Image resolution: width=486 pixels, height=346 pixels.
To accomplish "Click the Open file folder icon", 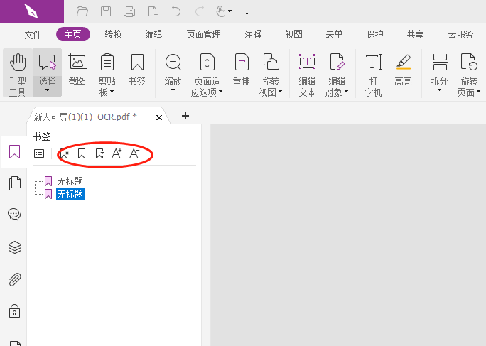I will [82, 12].
